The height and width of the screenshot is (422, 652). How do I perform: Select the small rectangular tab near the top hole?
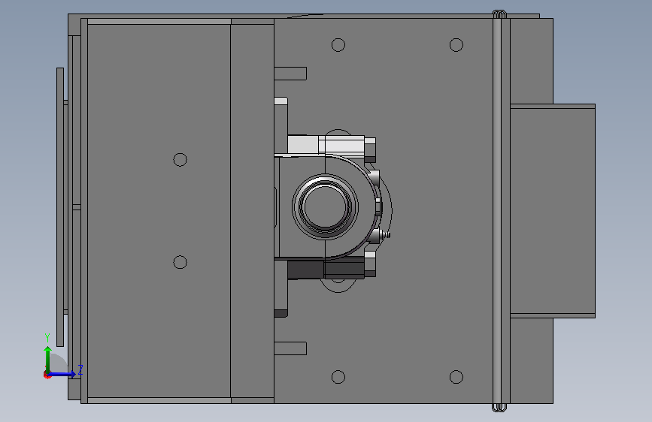click(290, 74)
